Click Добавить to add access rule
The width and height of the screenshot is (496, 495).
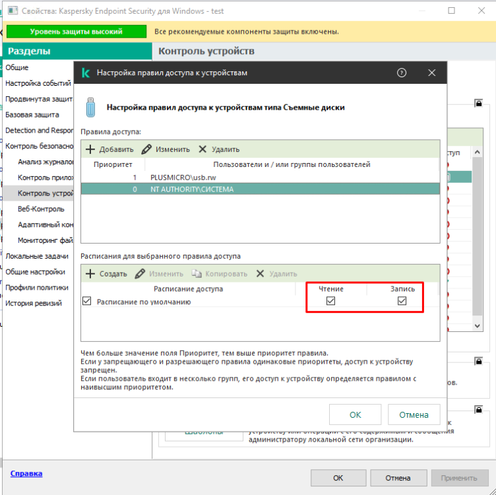click(109, 149)
